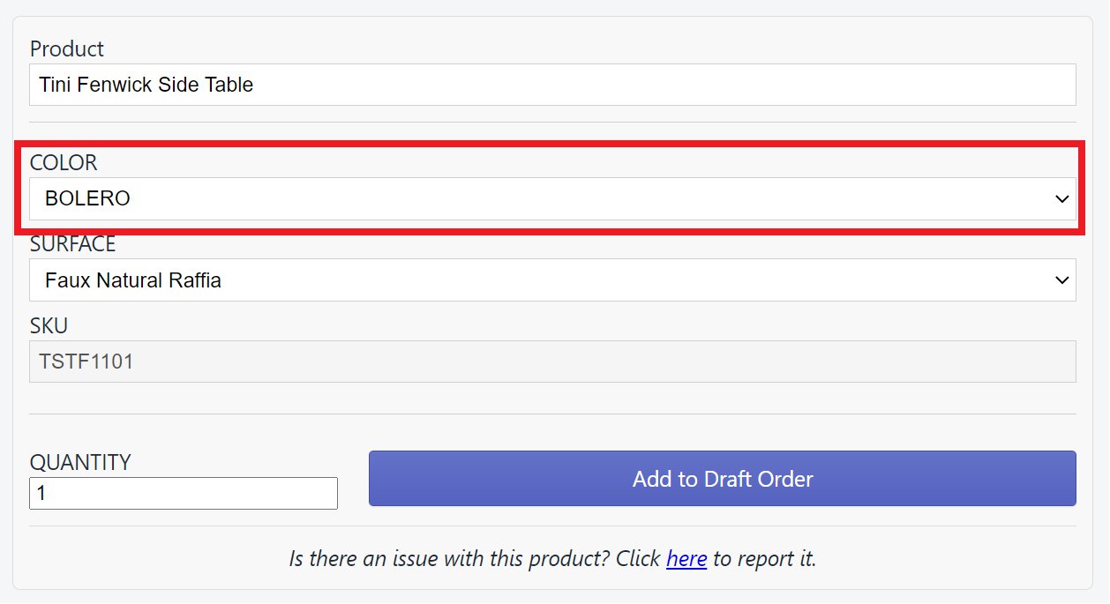This screenshot has width=1110, height=604.
Task: Open the COLOR dropdown showing BOLERO
Action: pos(552,198)
